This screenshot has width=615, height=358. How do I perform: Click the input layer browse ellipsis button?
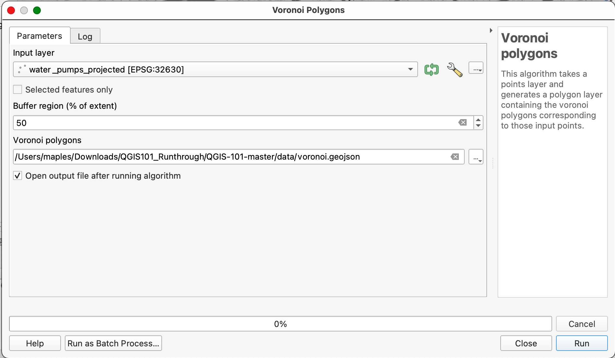pyautogui.click(x=476, y=68)
